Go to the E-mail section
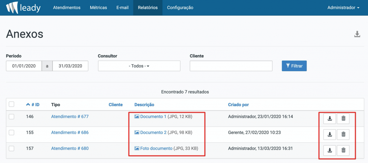The width and height of the screenshot is (368, 163). pos(123,8)
